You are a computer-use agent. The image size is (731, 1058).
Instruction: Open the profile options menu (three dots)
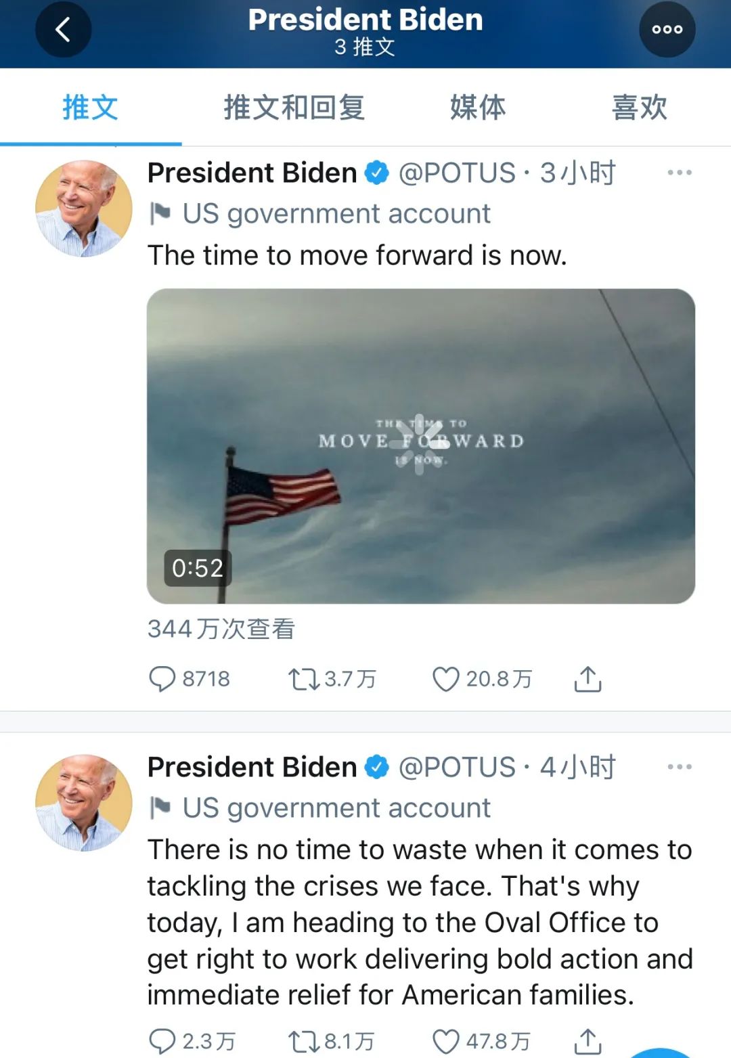[667, 30]
